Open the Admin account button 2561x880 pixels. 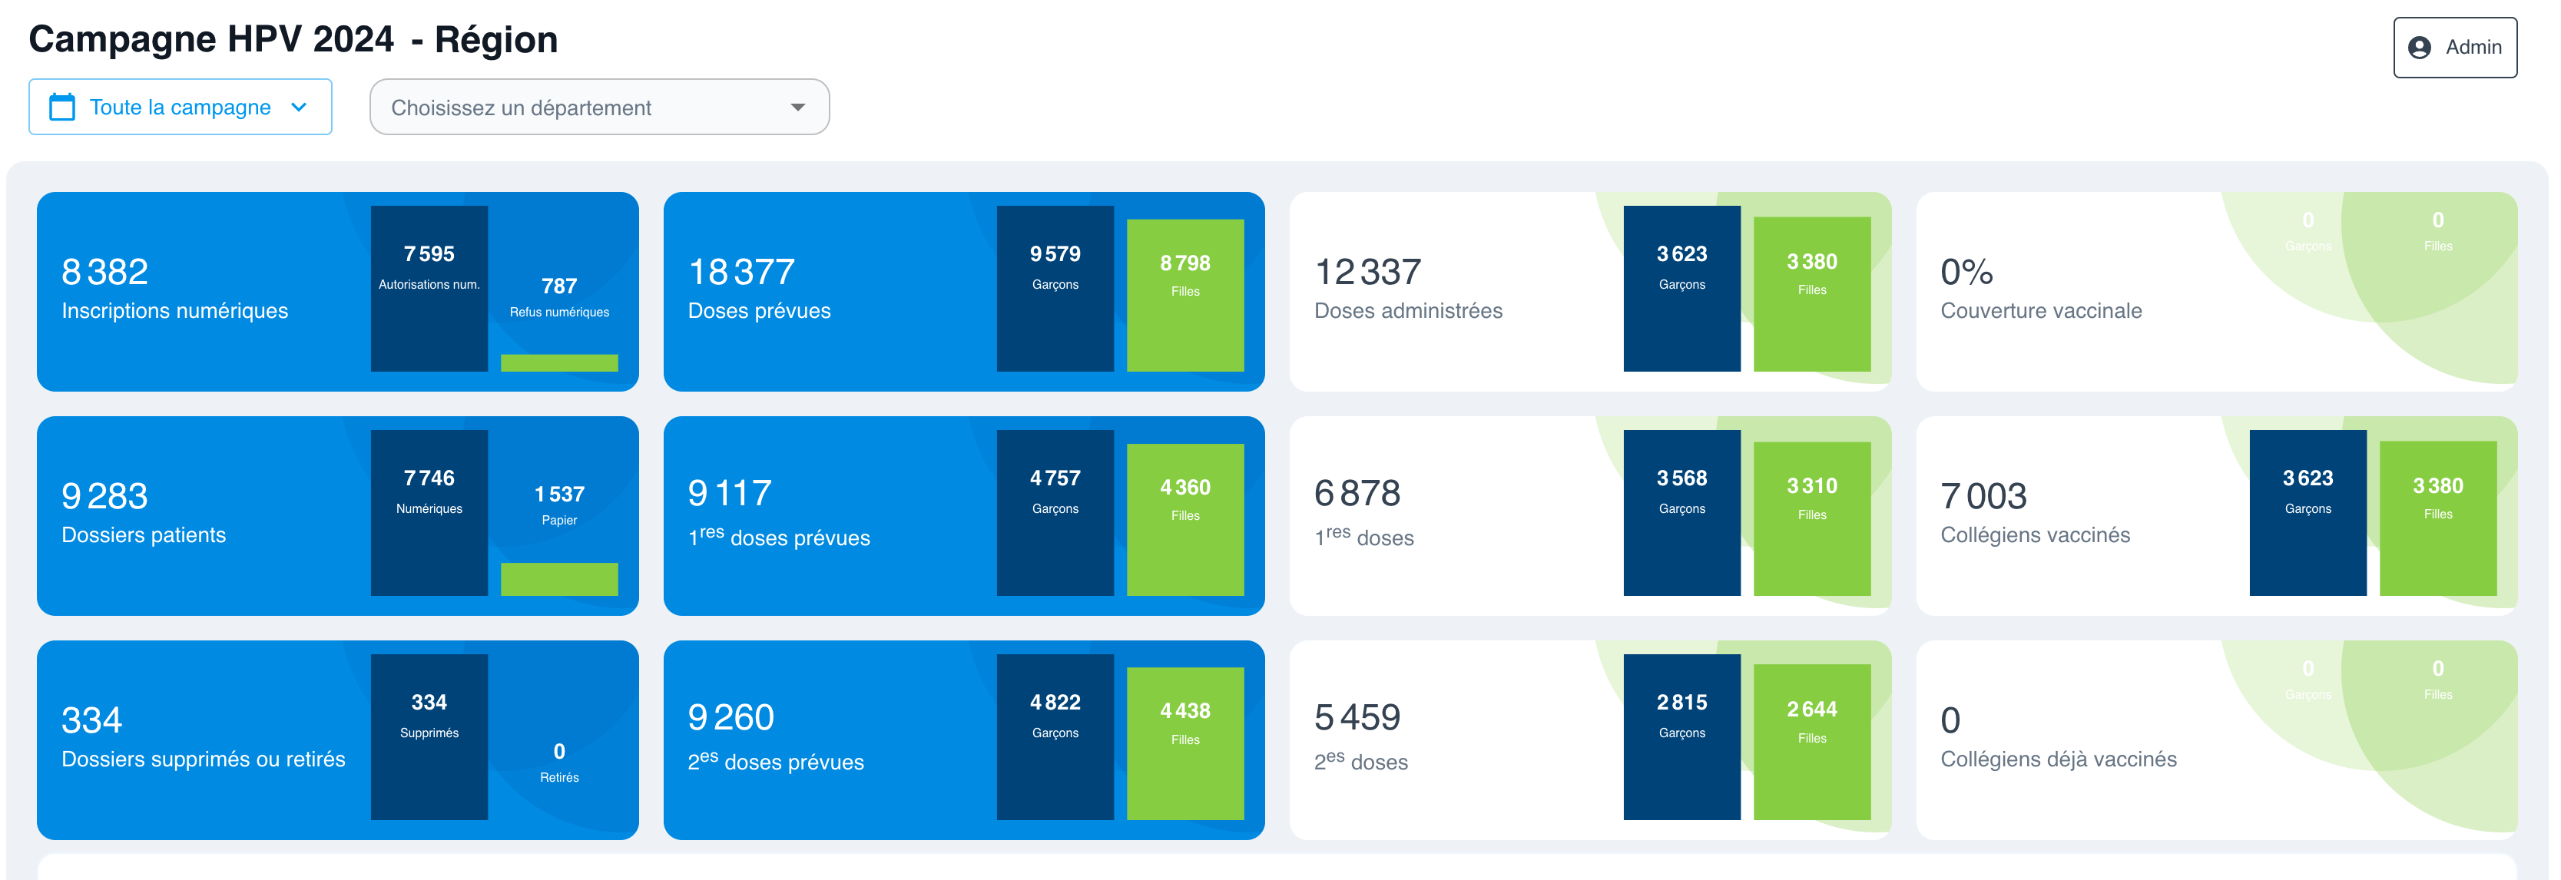(x=2455, y=48)
